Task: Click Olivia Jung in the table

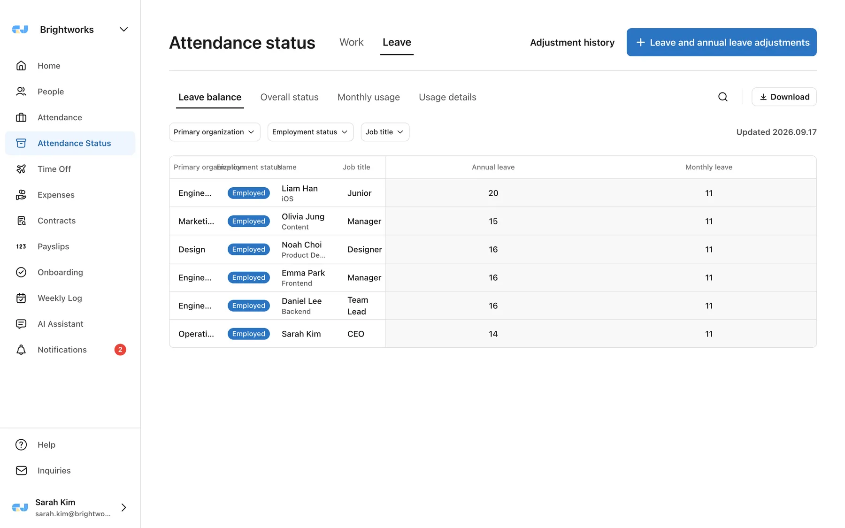Action: [303, 217]
